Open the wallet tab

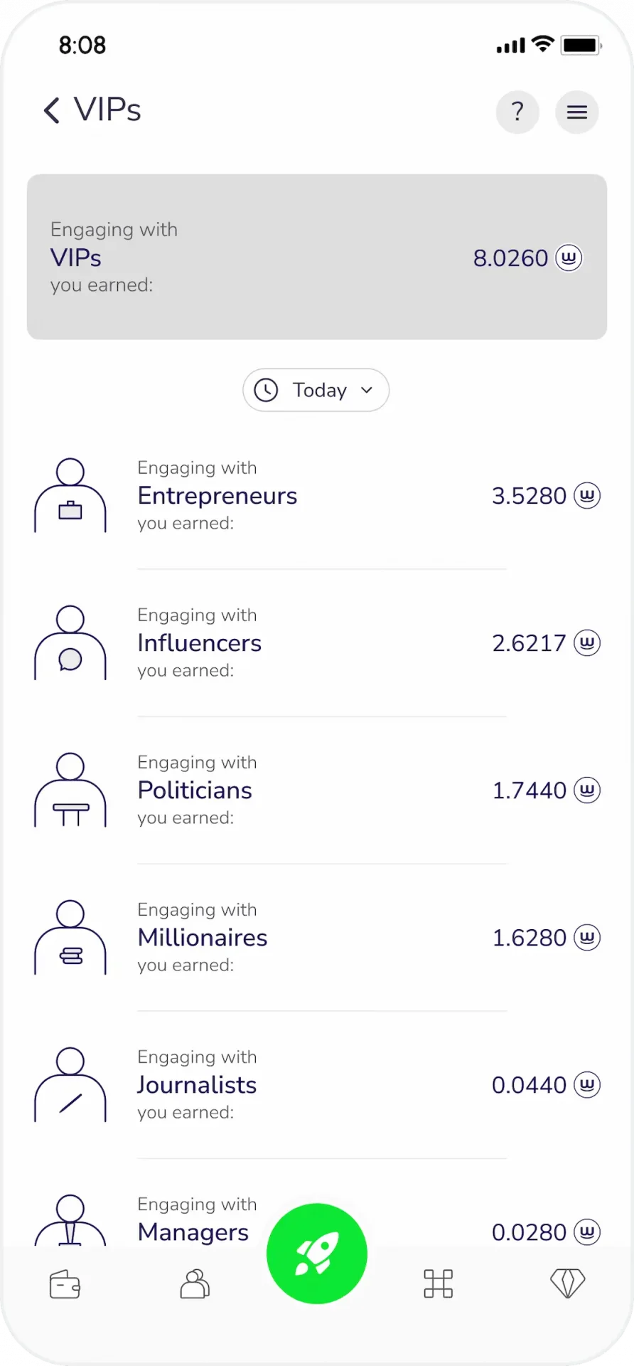(65, 1284)
